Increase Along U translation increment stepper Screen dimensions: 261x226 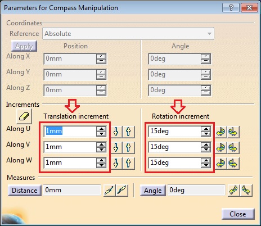(x=101, y=129)
